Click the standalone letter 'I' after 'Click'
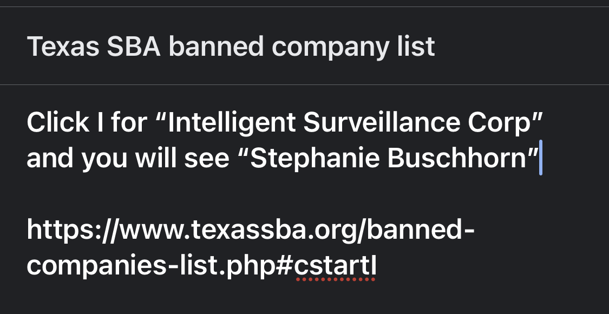609x314 pixels. [100, 122]
